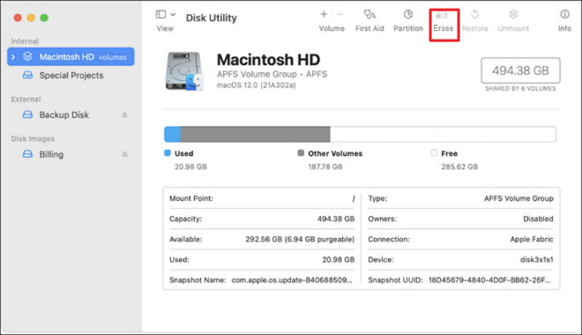582x335 pixels.
Task: Click the '285.62 GB' free value
Action: click(x=459, y=167)
